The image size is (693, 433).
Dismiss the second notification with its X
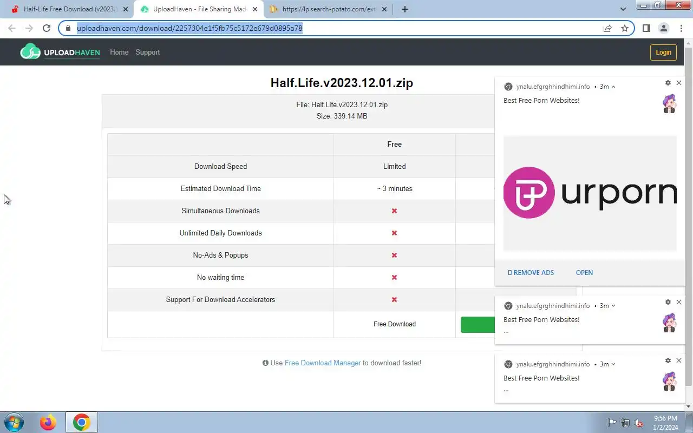679,302
